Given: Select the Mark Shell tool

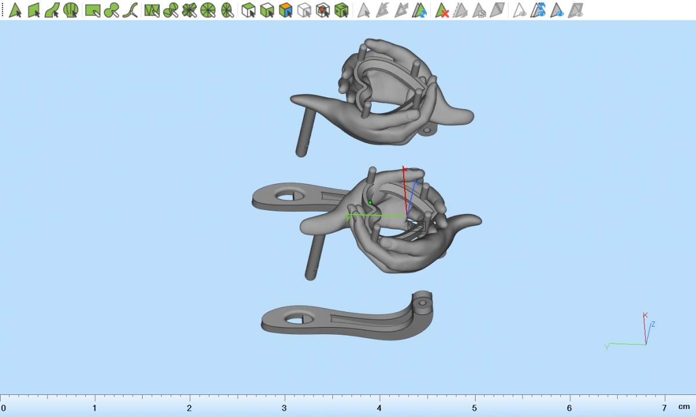Looking at the screenshot, I should pos(71,10).
